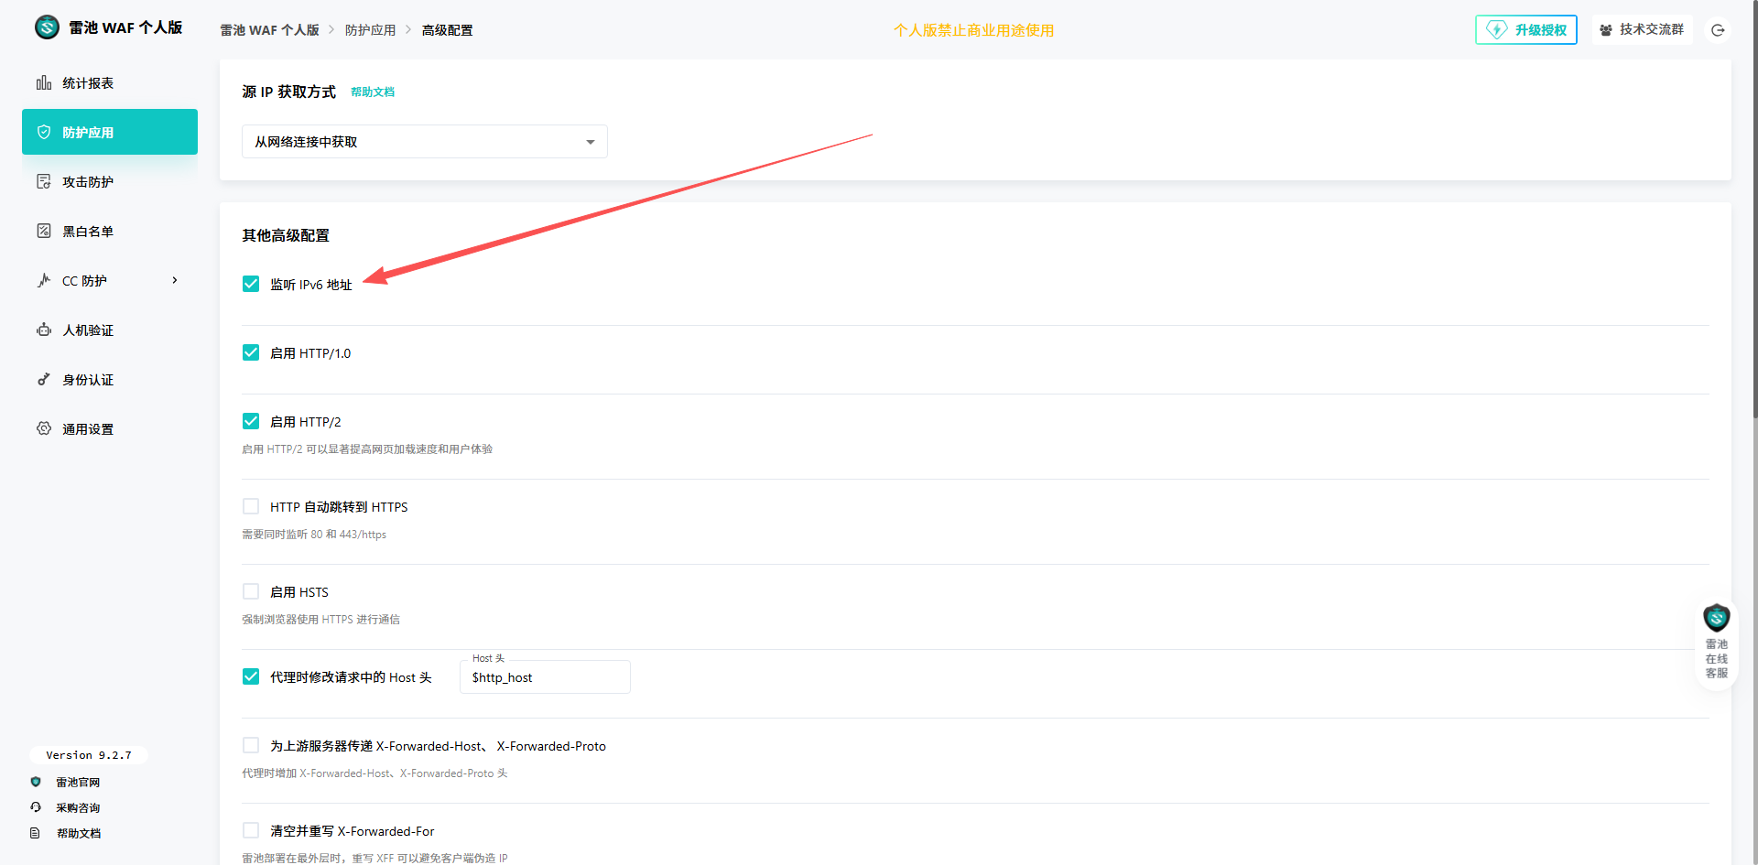Select the 防护应用 sidebar menu item
The image size is (1758, 865).
tap(110, 133)
